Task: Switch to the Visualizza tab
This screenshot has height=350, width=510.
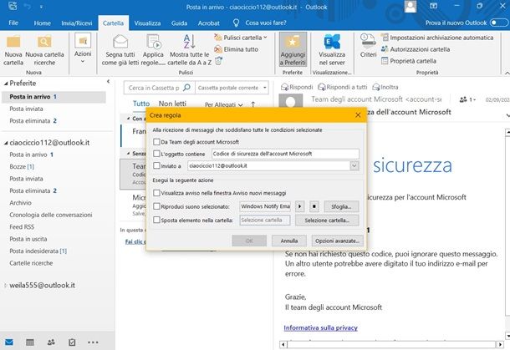Action: click(x=147, y=23)
